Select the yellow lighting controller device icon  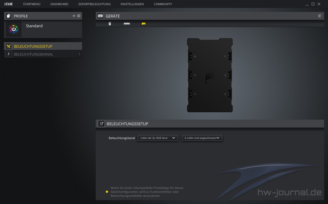(143, 24)
